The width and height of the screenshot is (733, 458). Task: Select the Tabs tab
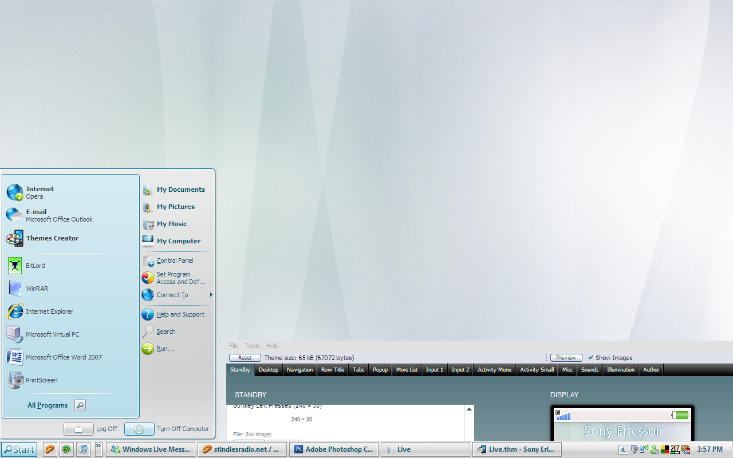[358, 370]
